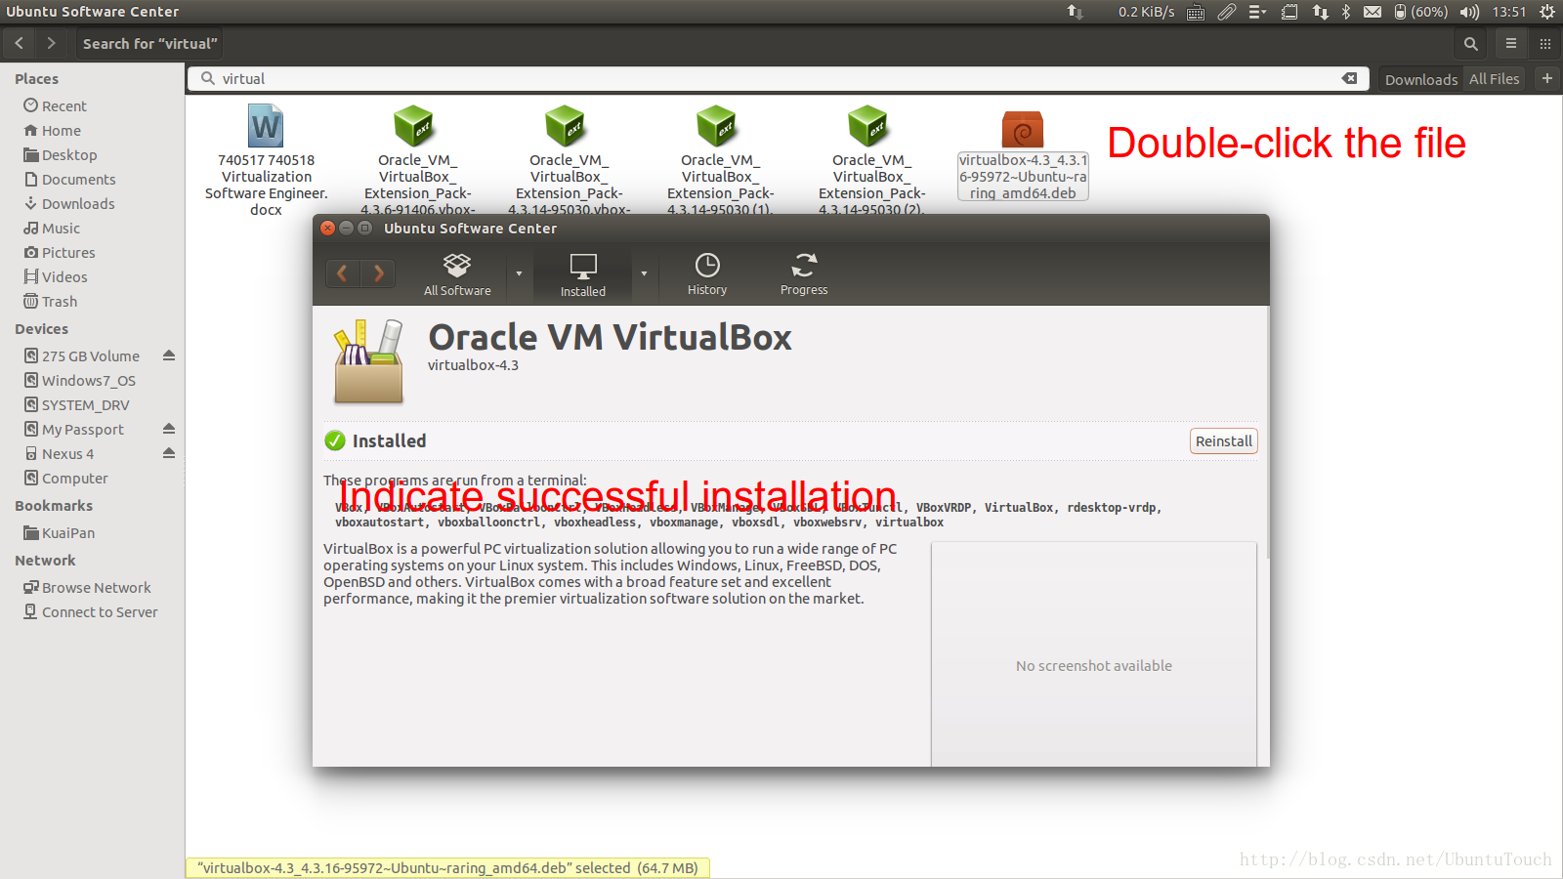Select Connect to Server
The height and width of the screenshot is (879, 1563).
coord(100,611)
